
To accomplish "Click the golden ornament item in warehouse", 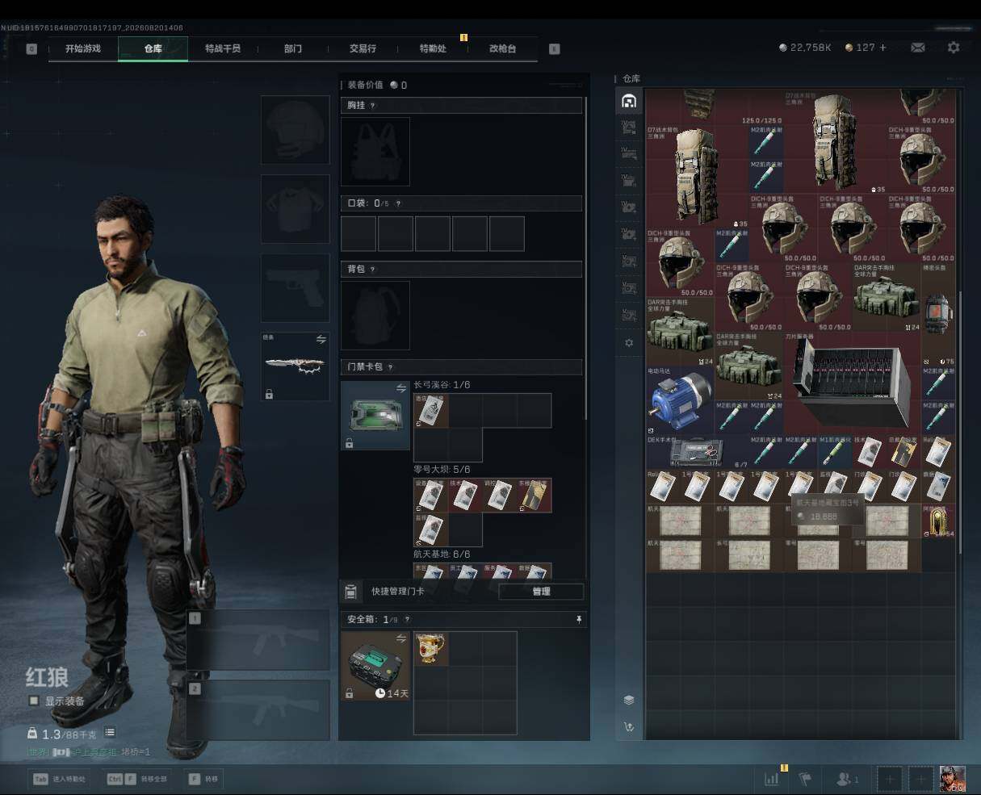I will point(938,521).
